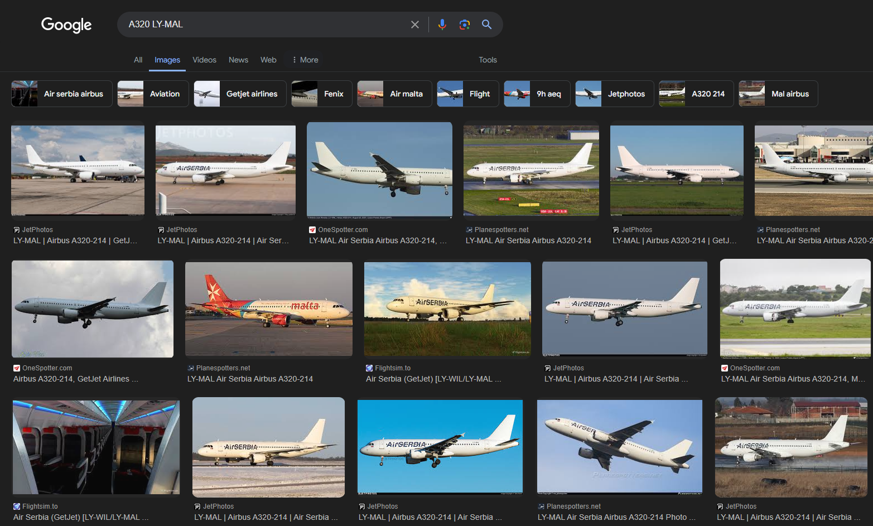
Task: Open AirSerbia plane on bright blue sky image
Action: [440, 447]
